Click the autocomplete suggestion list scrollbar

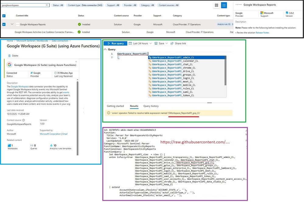click(x=225, y=70)
